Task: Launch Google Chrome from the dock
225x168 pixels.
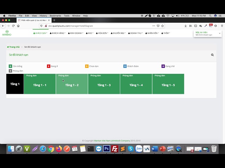Action: (51, 149)
